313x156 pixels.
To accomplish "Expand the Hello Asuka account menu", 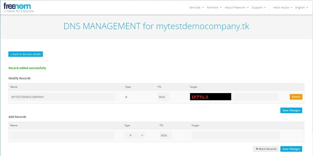I will tap(283, 8).
